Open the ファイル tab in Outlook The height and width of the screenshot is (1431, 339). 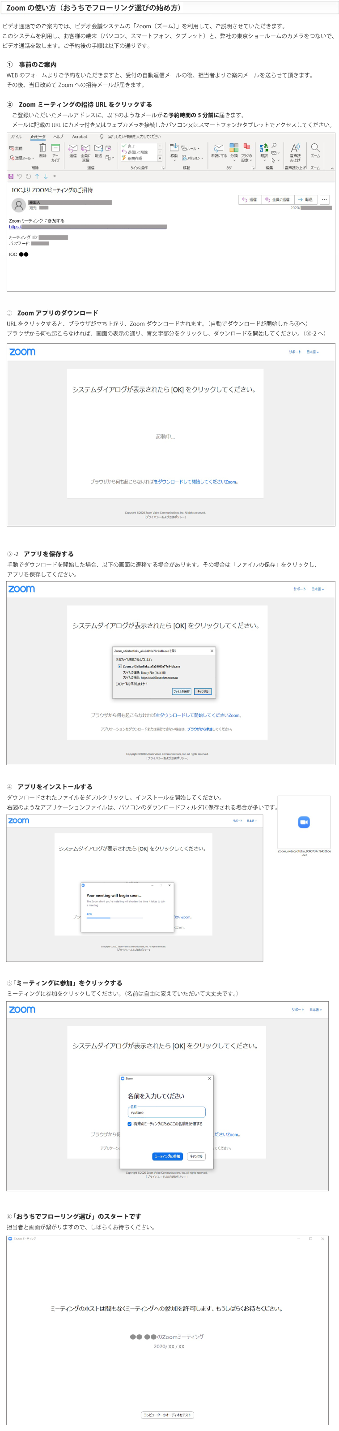[16, 137]
